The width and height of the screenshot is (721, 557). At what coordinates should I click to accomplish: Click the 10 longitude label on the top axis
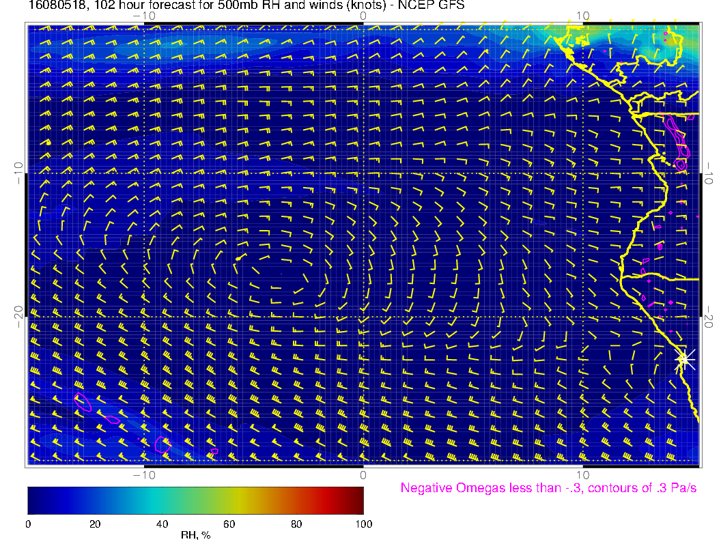(582, 16)
